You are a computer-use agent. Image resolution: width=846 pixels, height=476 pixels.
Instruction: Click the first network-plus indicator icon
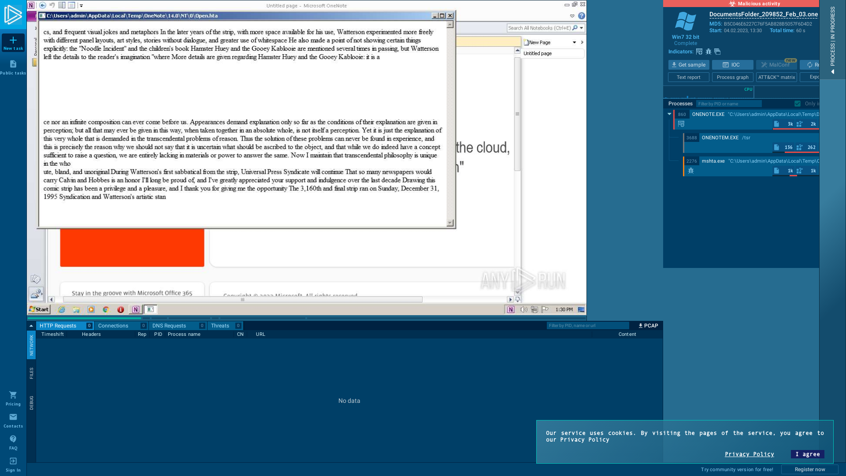(x=699, y=52)
